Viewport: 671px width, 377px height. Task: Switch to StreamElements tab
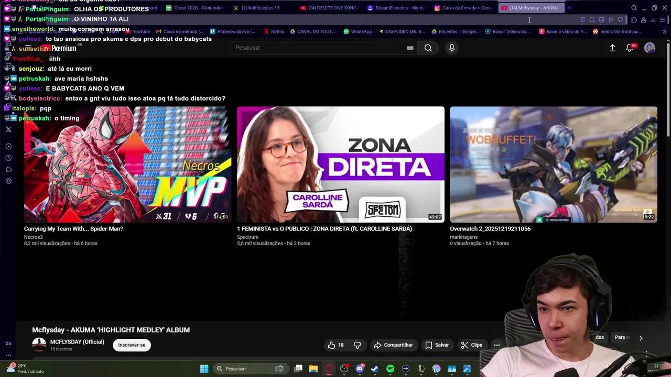(x=396, y=8)
